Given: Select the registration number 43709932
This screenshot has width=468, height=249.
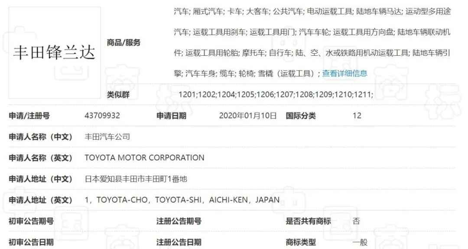Looking at the screenshot, I should pyautogui.click(x=102, y=115).
